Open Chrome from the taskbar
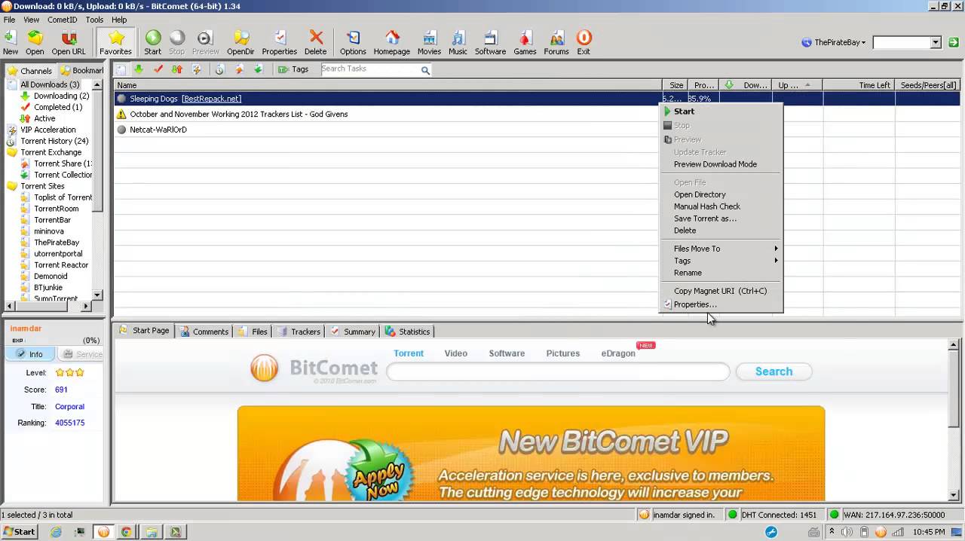 pos(127,532)
